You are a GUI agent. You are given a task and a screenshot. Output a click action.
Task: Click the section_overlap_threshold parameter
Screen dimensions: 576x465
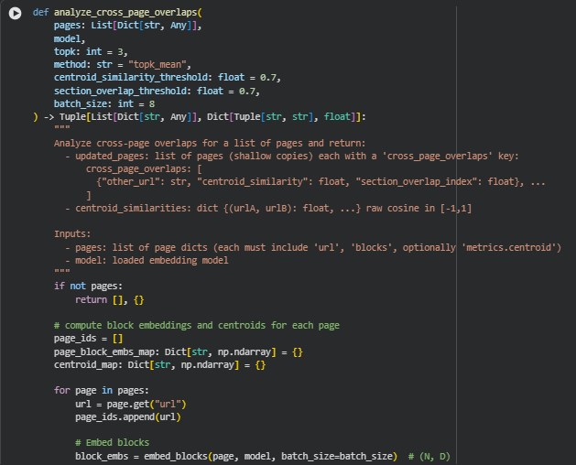(122, 91)
